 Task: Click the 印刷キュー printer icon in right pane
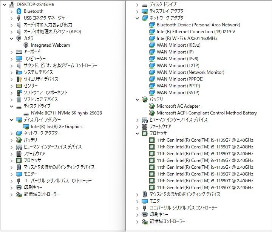[144, 215]
